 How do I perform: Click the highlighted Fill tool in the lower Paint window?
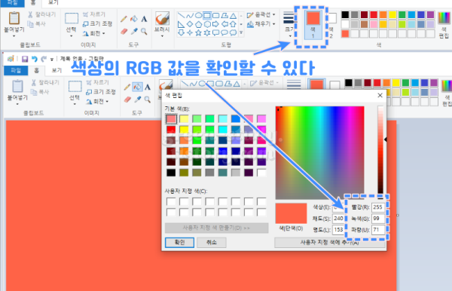click(138, 87)
